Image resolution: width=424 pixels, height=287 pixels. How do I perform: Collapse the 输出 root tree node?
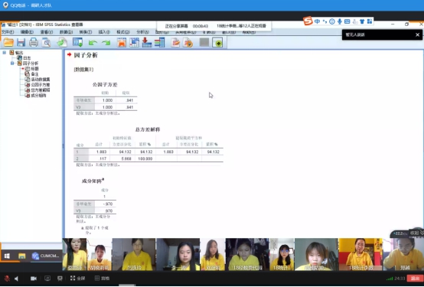tap(5, 53)
